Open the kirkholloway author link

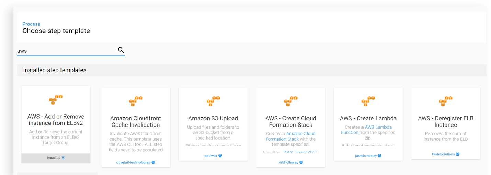pyautogui.click(x=288, y=162)
